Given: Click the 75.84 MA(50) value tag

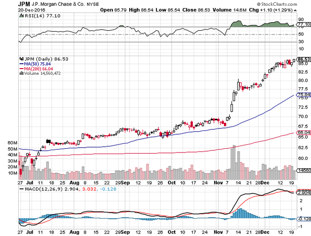Looking at the screenshot, I should (x=304, y=94).
